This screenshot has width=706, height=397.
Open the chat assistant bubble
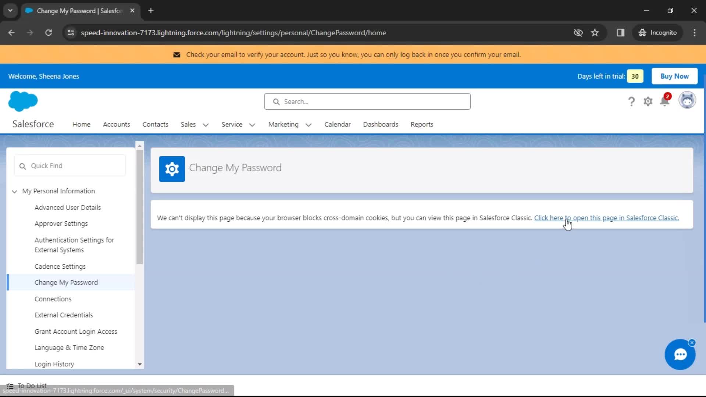click(x=680, y=354)
